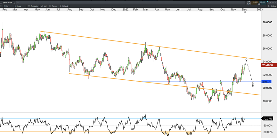Open the Templates menu
277x138 pixels.
33,6
